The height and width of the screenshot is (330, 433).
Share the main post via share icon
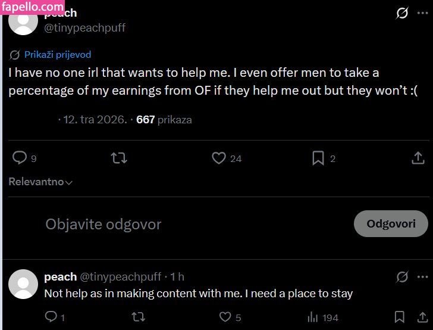coord(418,158)
